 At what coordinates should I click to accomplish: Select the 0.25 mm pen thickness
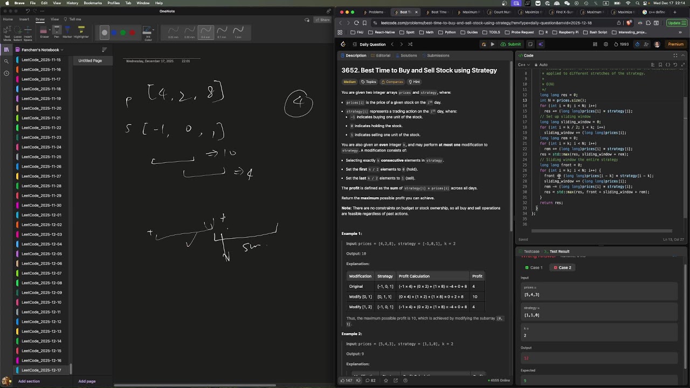173,32
